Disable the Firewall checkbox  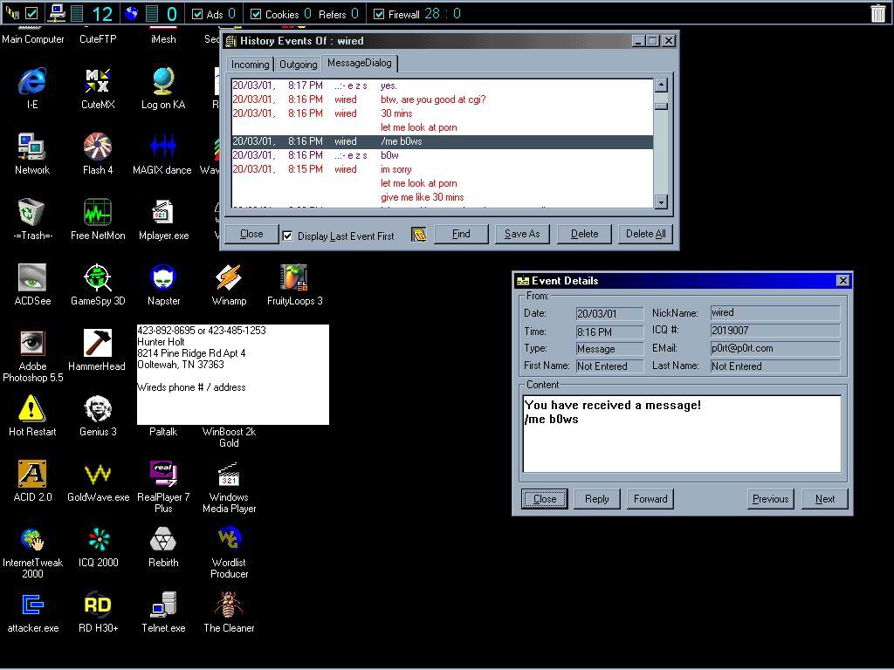tap(378, 14)
